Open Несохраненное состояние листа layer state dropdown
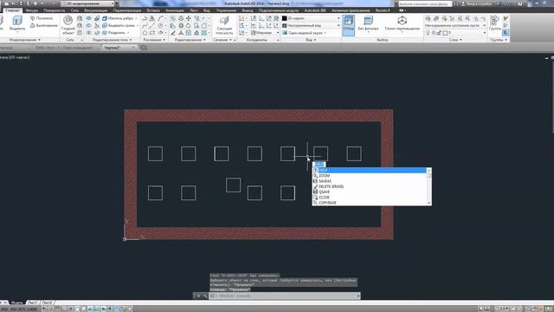Screen dimensions: 554x312 (x=456, y=25)
